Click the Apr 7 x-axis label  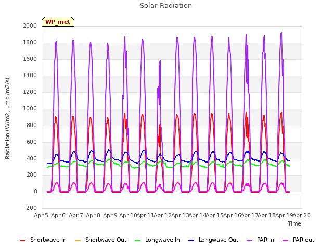76,215
